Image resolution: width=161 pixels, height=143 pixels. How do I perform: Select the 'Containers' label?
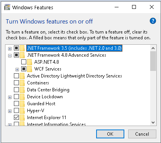tap(38, 83)
